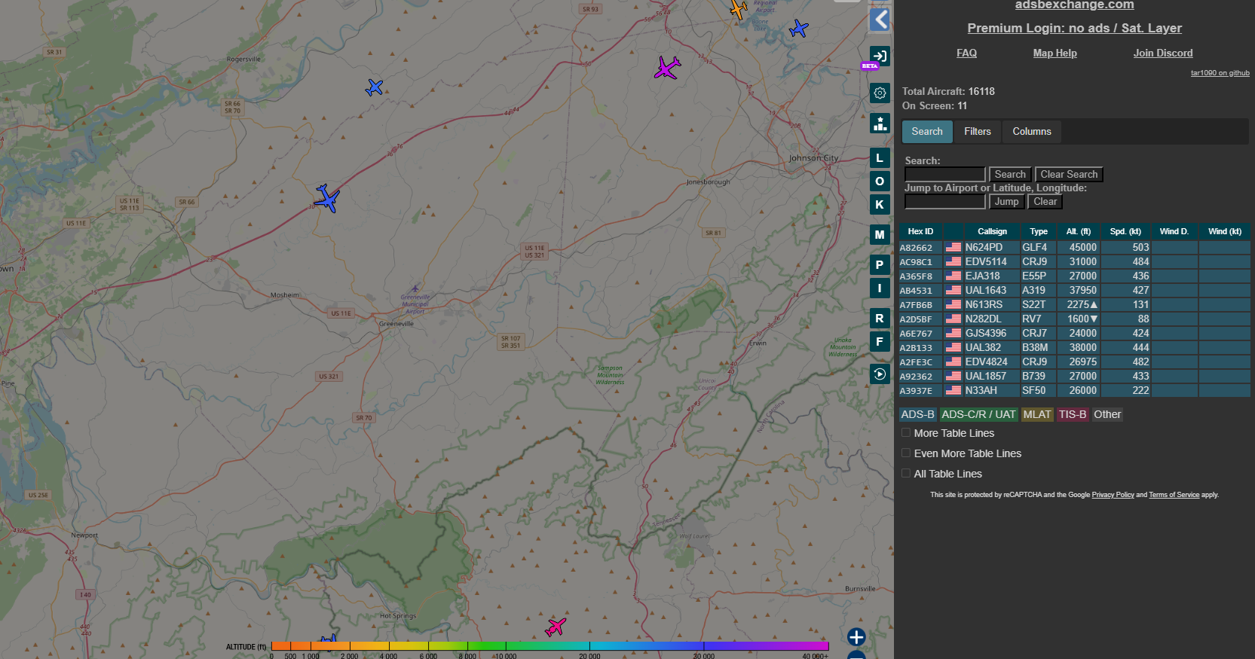Open the Map Help link

point(1055,53)
